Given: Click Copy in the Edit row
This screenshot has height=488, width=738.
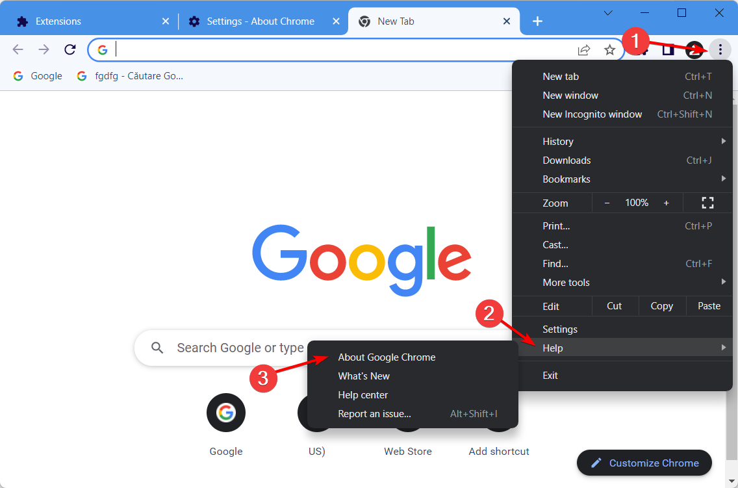Looking at the screenshot, I should (661, 306).
